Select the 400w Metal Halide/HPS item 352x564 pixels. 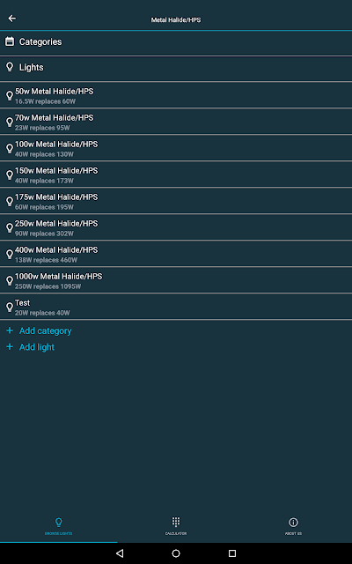click(176, 254)
